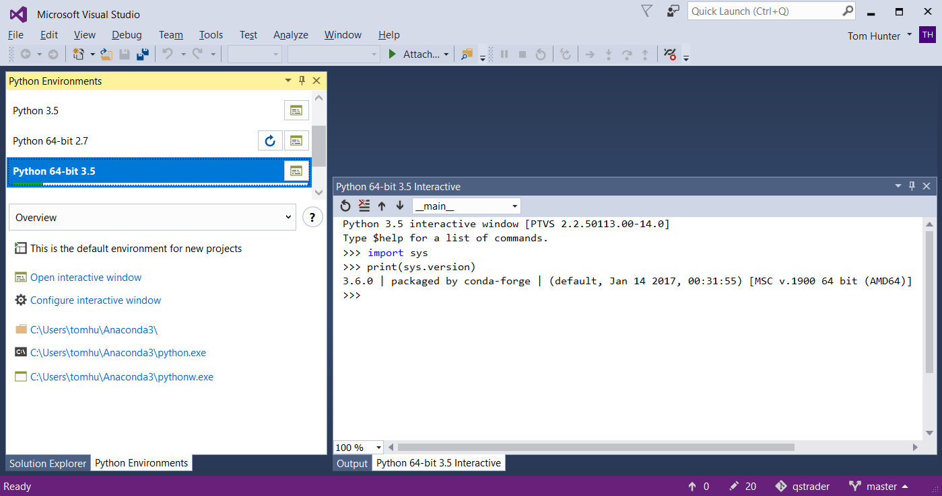Click the Configure interactive window link
Screen dimensions: 942x496
pyautogui.click(x=96, y=300)
